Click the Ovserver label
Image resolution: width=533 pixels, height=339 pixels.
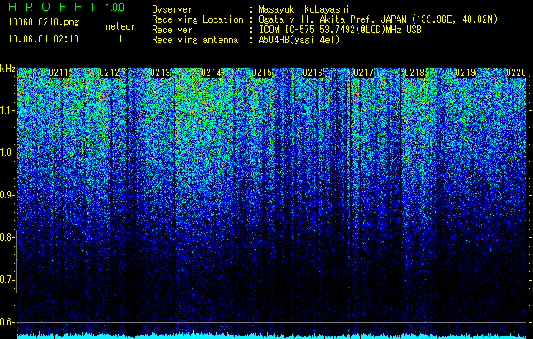coord(172,9)
